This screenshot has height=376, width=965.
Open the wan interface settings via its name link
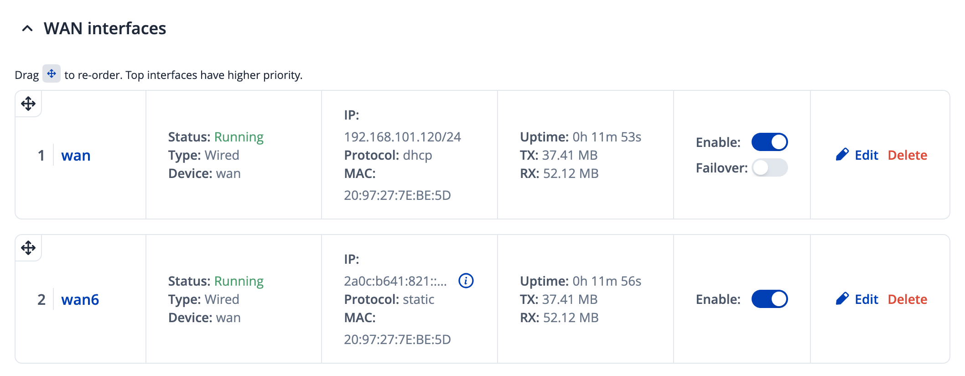tap(76, 155)
